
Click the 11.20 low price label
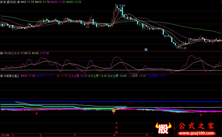click(x=183, y=48)
